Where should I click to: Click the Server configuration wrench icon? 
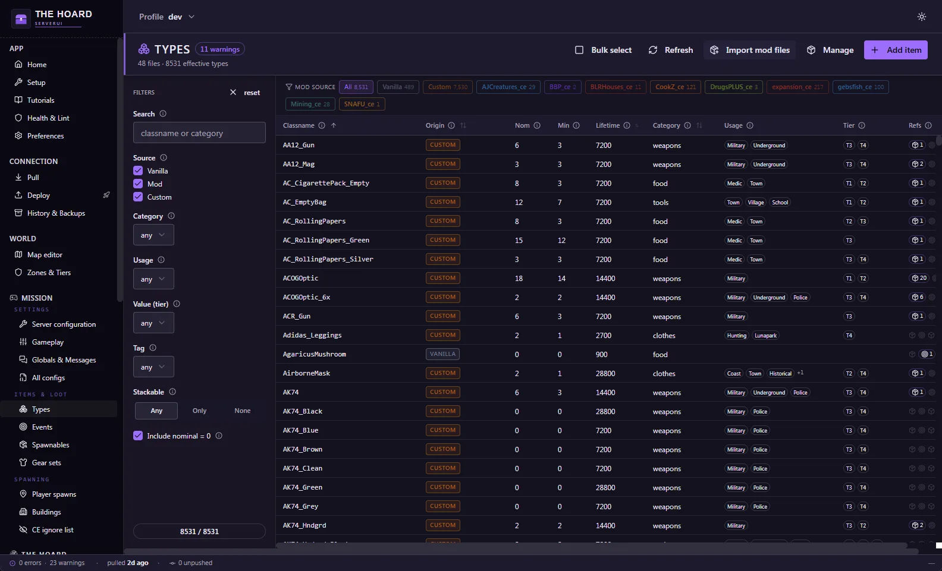23,324
